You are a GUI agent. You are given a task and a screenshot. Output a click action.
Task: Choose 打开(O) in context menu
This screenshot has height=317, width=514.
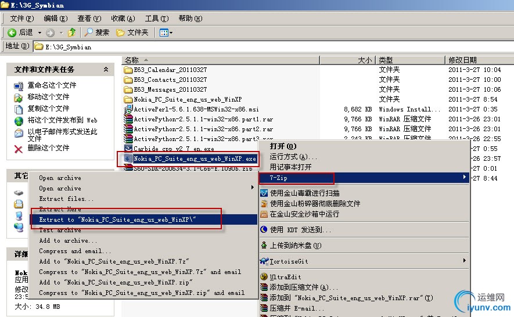364,146
